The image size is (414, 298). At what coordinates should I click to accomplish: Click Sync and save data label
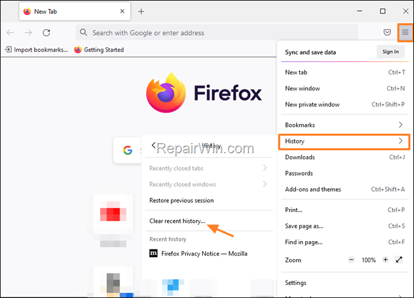[x=311, y=52]
